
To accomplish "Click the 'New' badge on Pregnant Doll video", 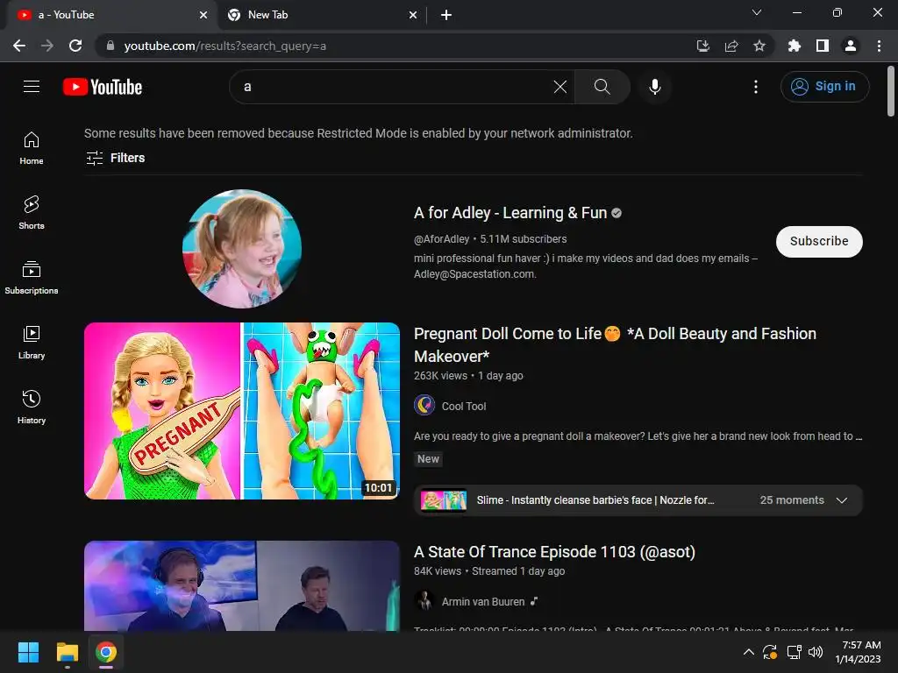I will tap(428, 459).
